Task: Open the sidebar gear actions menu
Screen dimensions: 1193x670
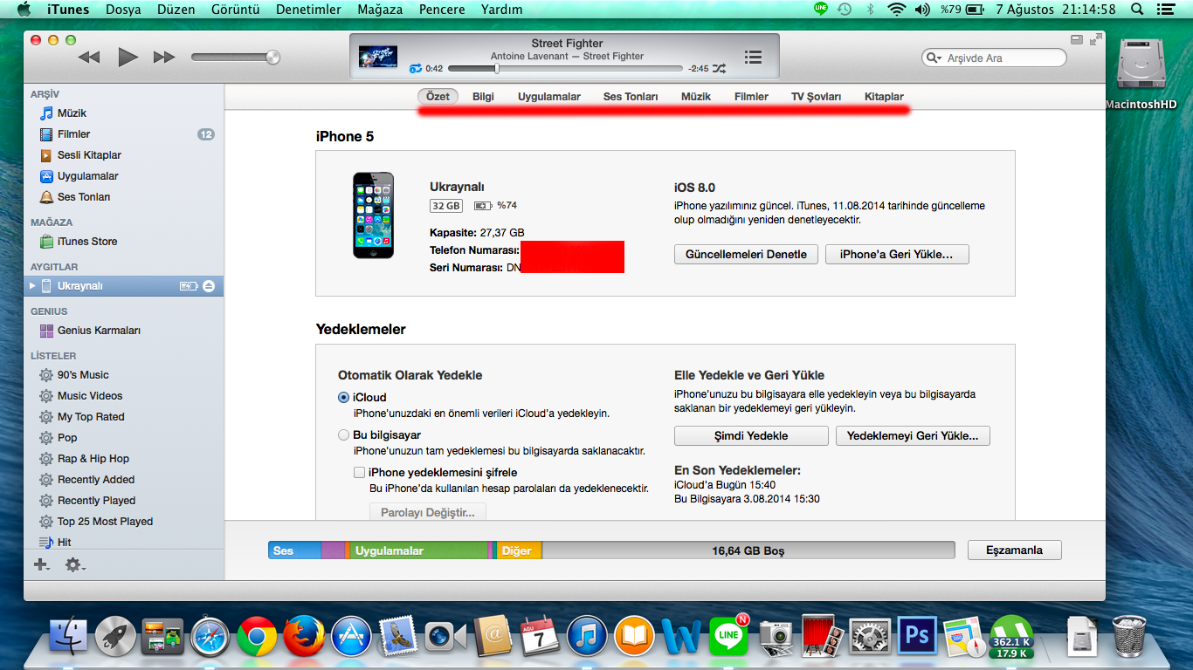Action: click(74, 565)
